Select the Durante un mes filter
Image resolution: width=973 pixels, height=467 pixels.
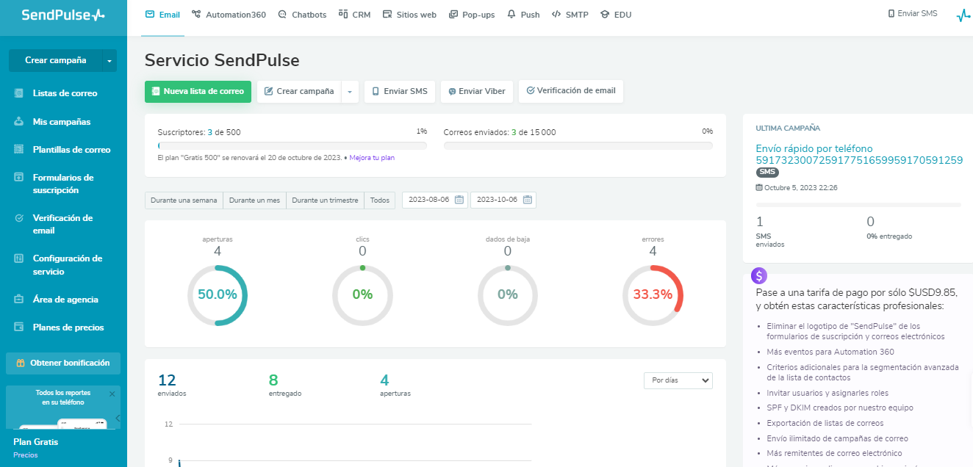254,200
